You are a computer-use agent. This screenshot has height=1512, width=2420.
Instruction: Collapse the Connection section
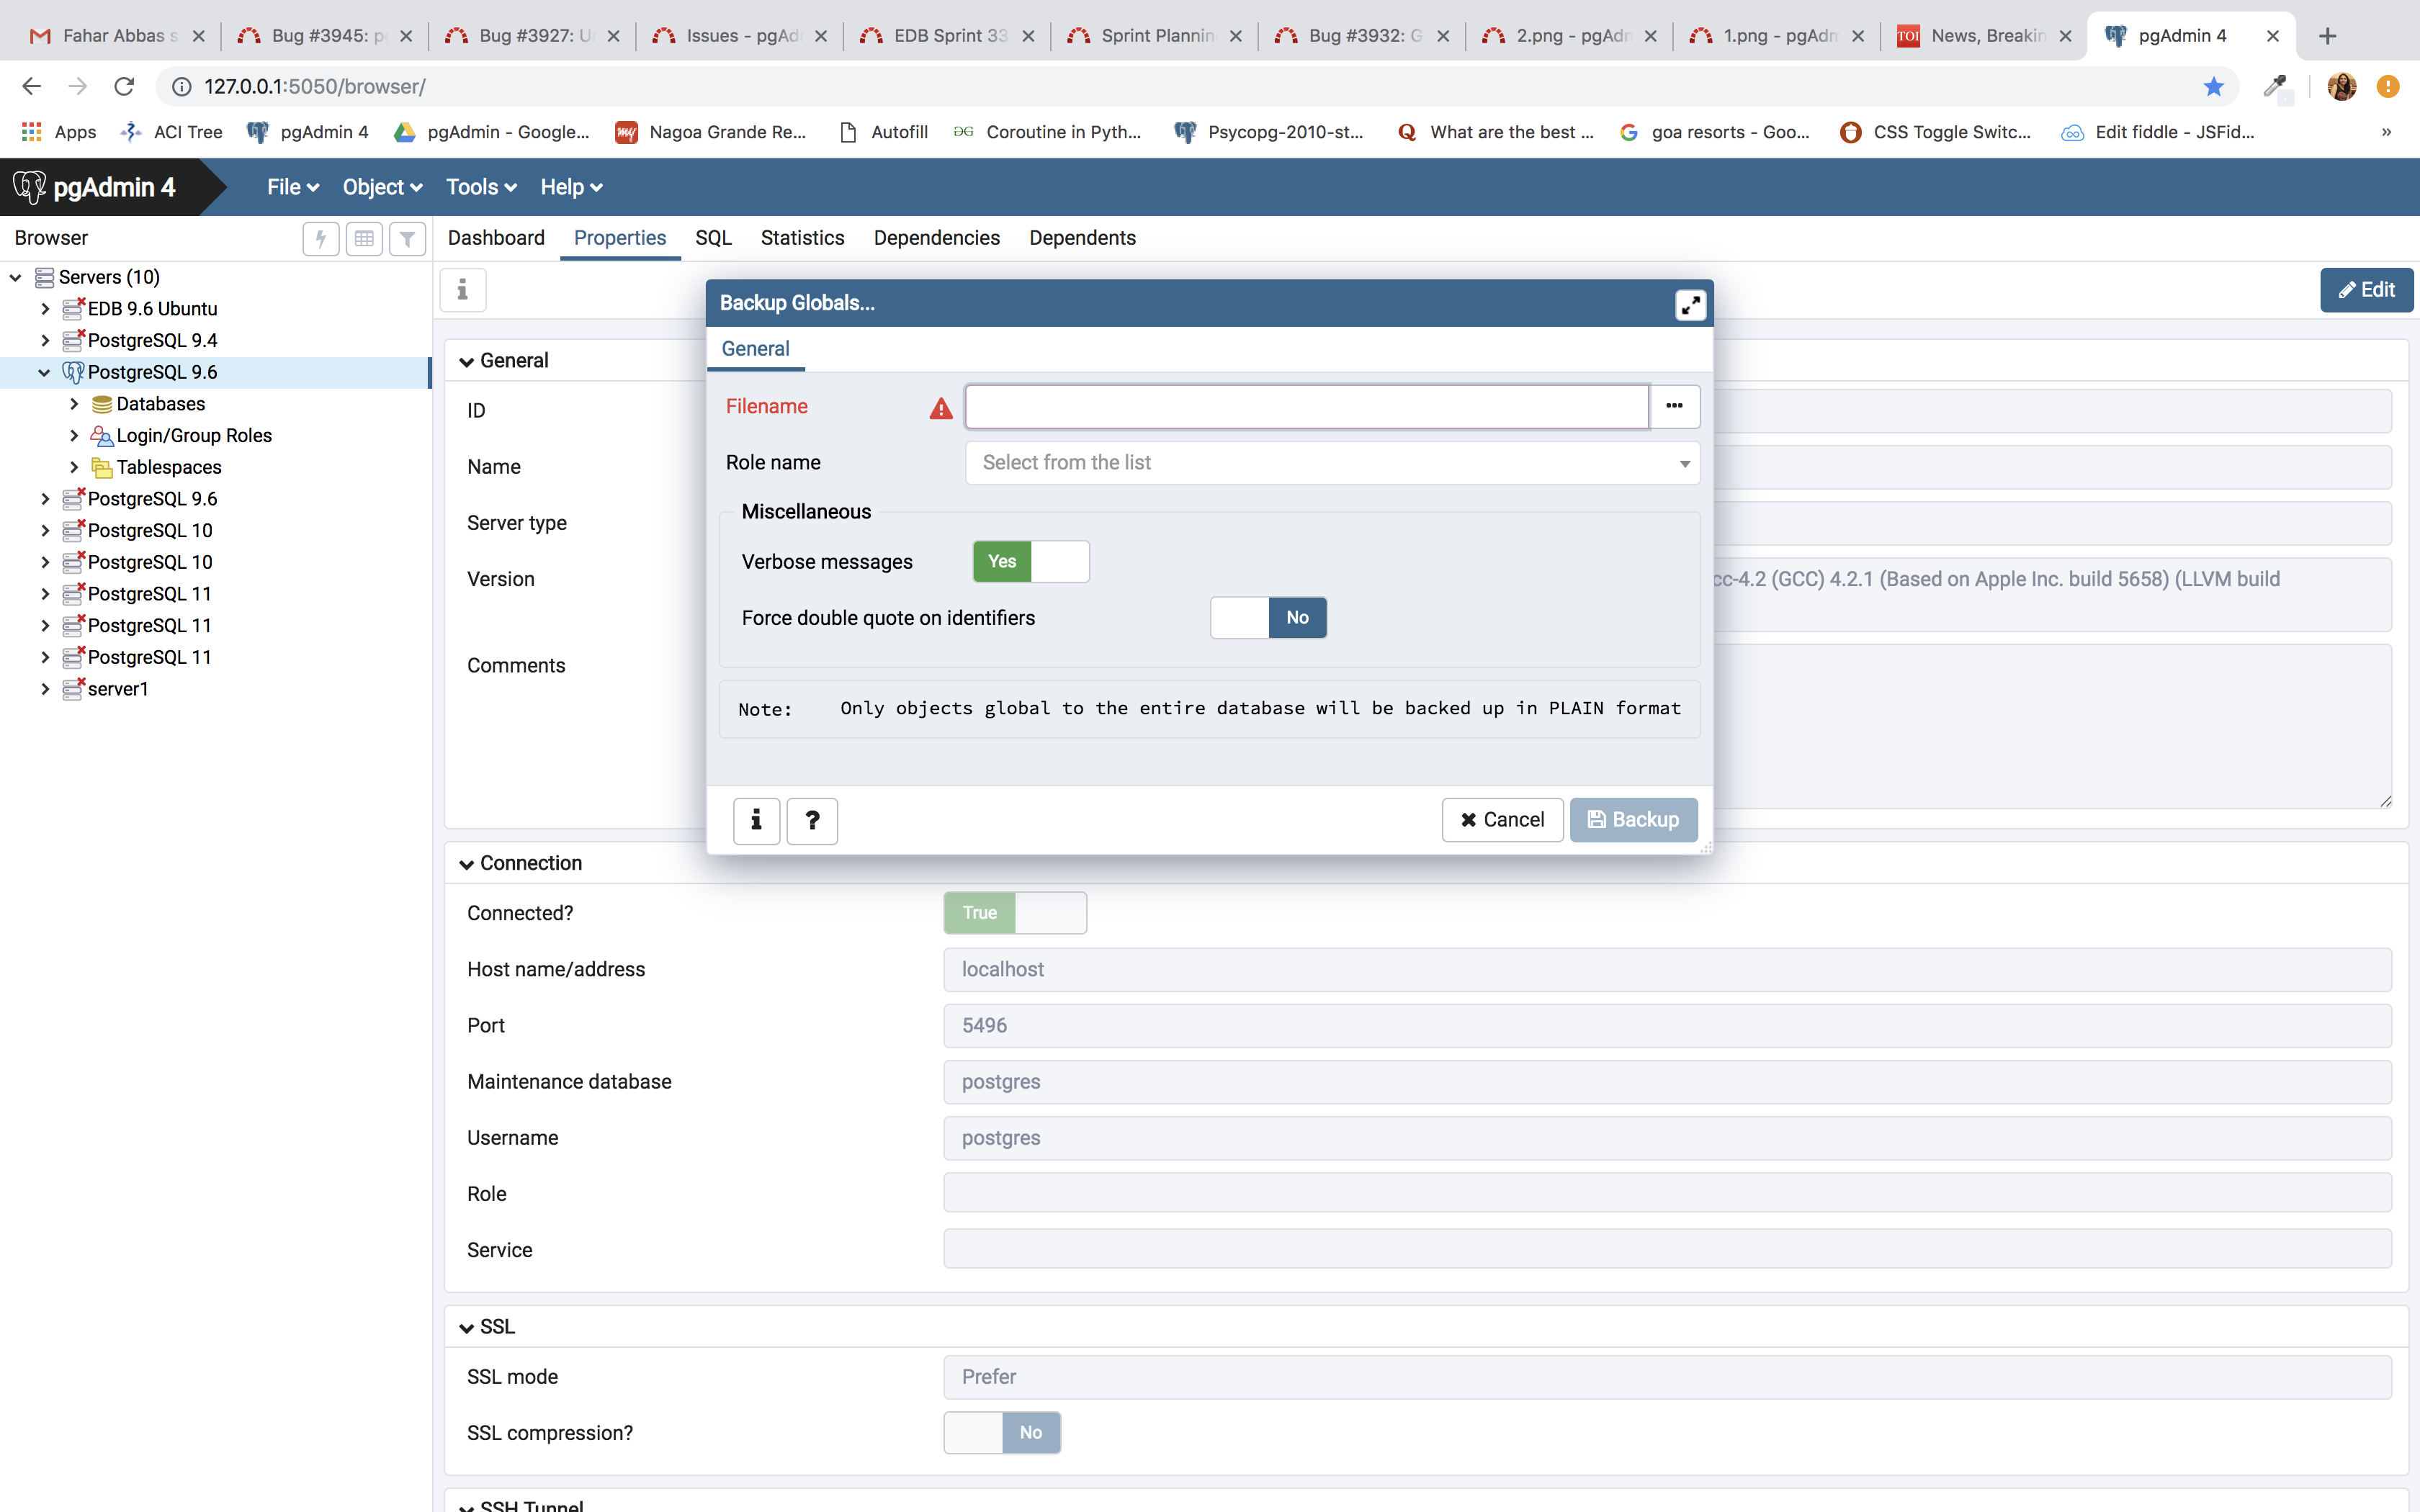(466, 864)
